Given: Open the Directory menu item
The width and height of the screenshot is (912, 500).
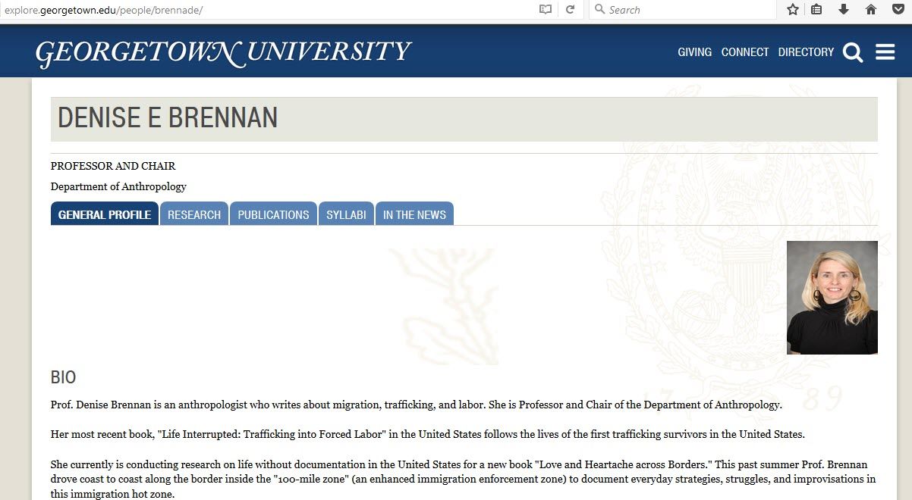Looking at the screenshot, I should 806,52.
